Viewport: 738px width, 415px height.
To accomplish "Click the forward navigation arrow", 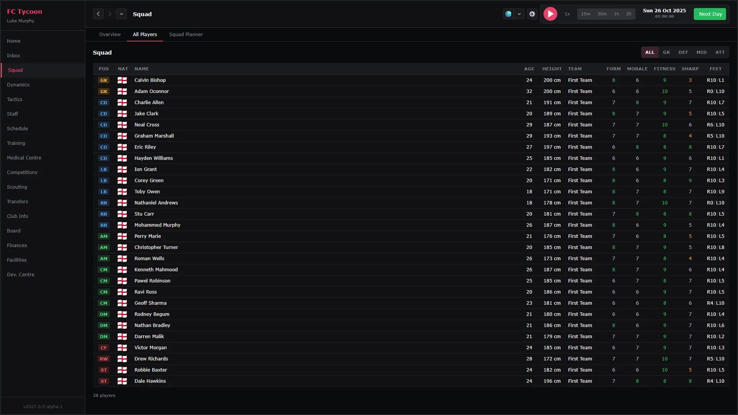I will (x=110, y=14).
